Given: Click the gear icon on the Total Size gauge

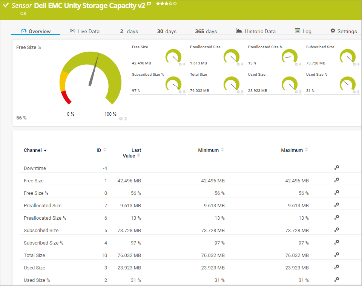Looking at the screenshot, I should 238,92.
